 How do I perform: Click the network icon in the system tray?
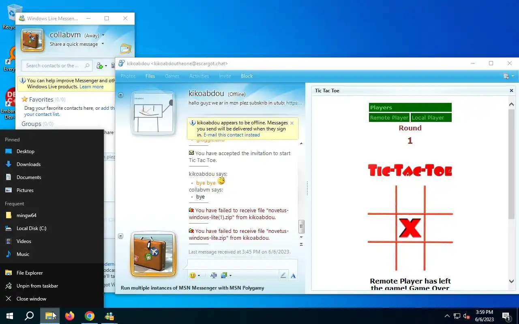[x=457, y=316]
